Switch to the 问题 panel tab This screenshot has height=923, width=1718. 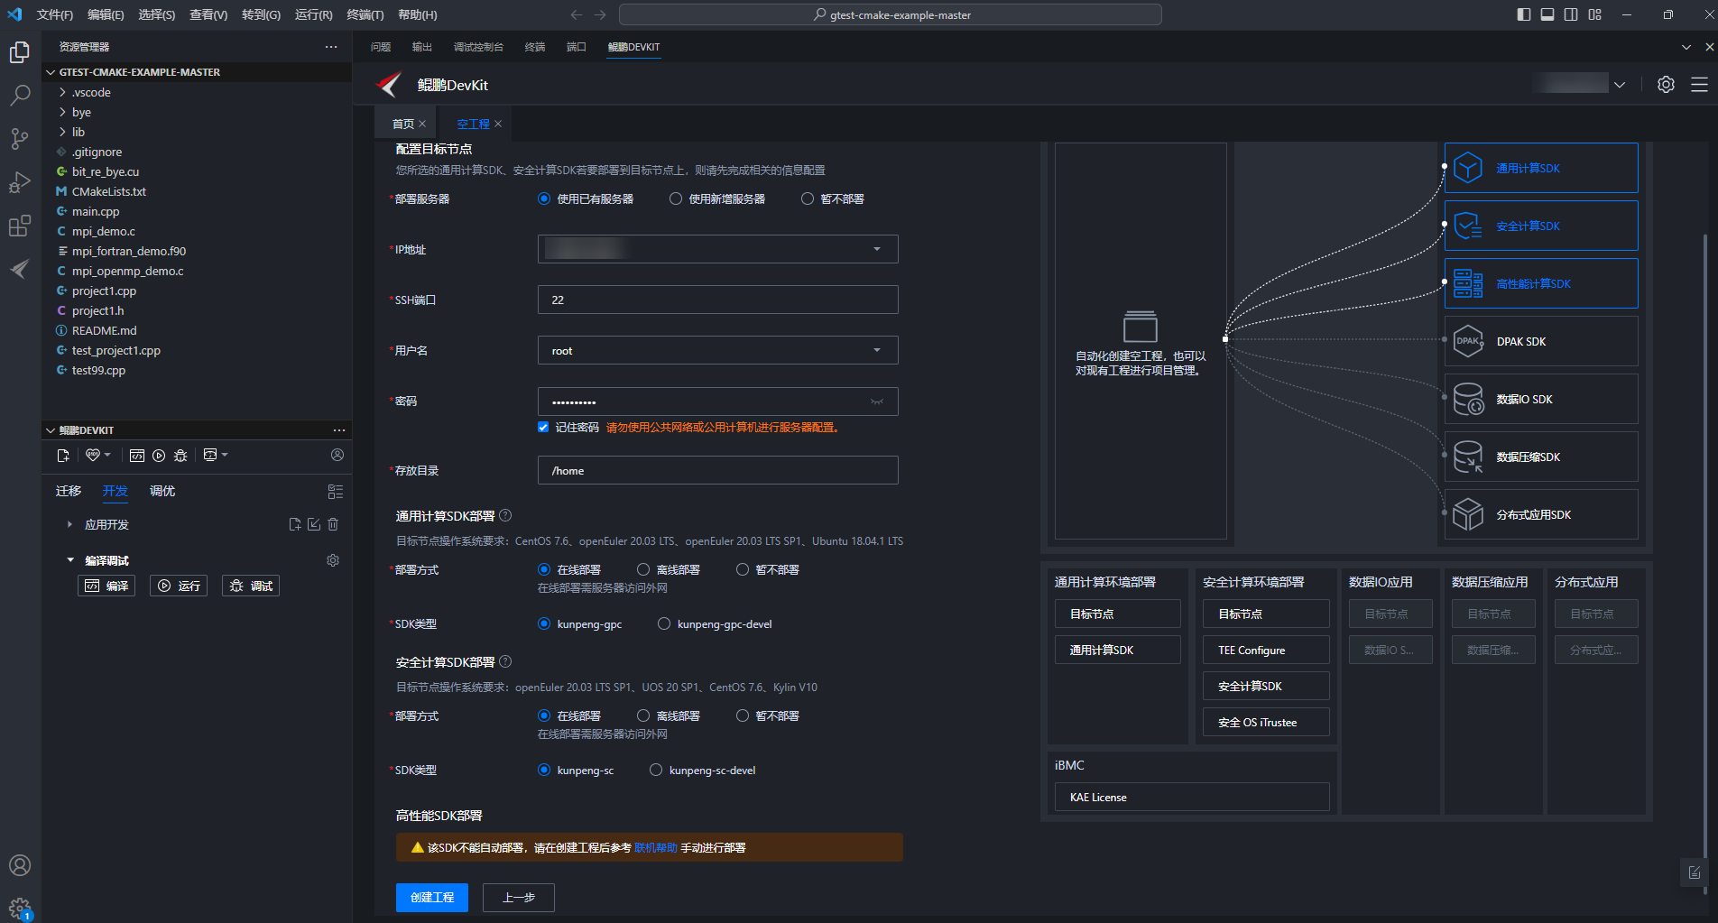(x=381, y=47)
